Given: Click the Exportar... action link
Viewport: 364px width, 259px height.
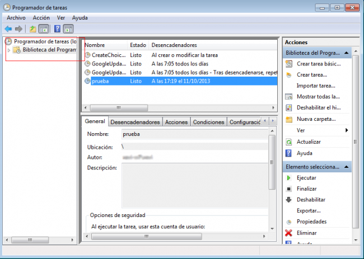Looking at the screenshot, I should (309, 210).
